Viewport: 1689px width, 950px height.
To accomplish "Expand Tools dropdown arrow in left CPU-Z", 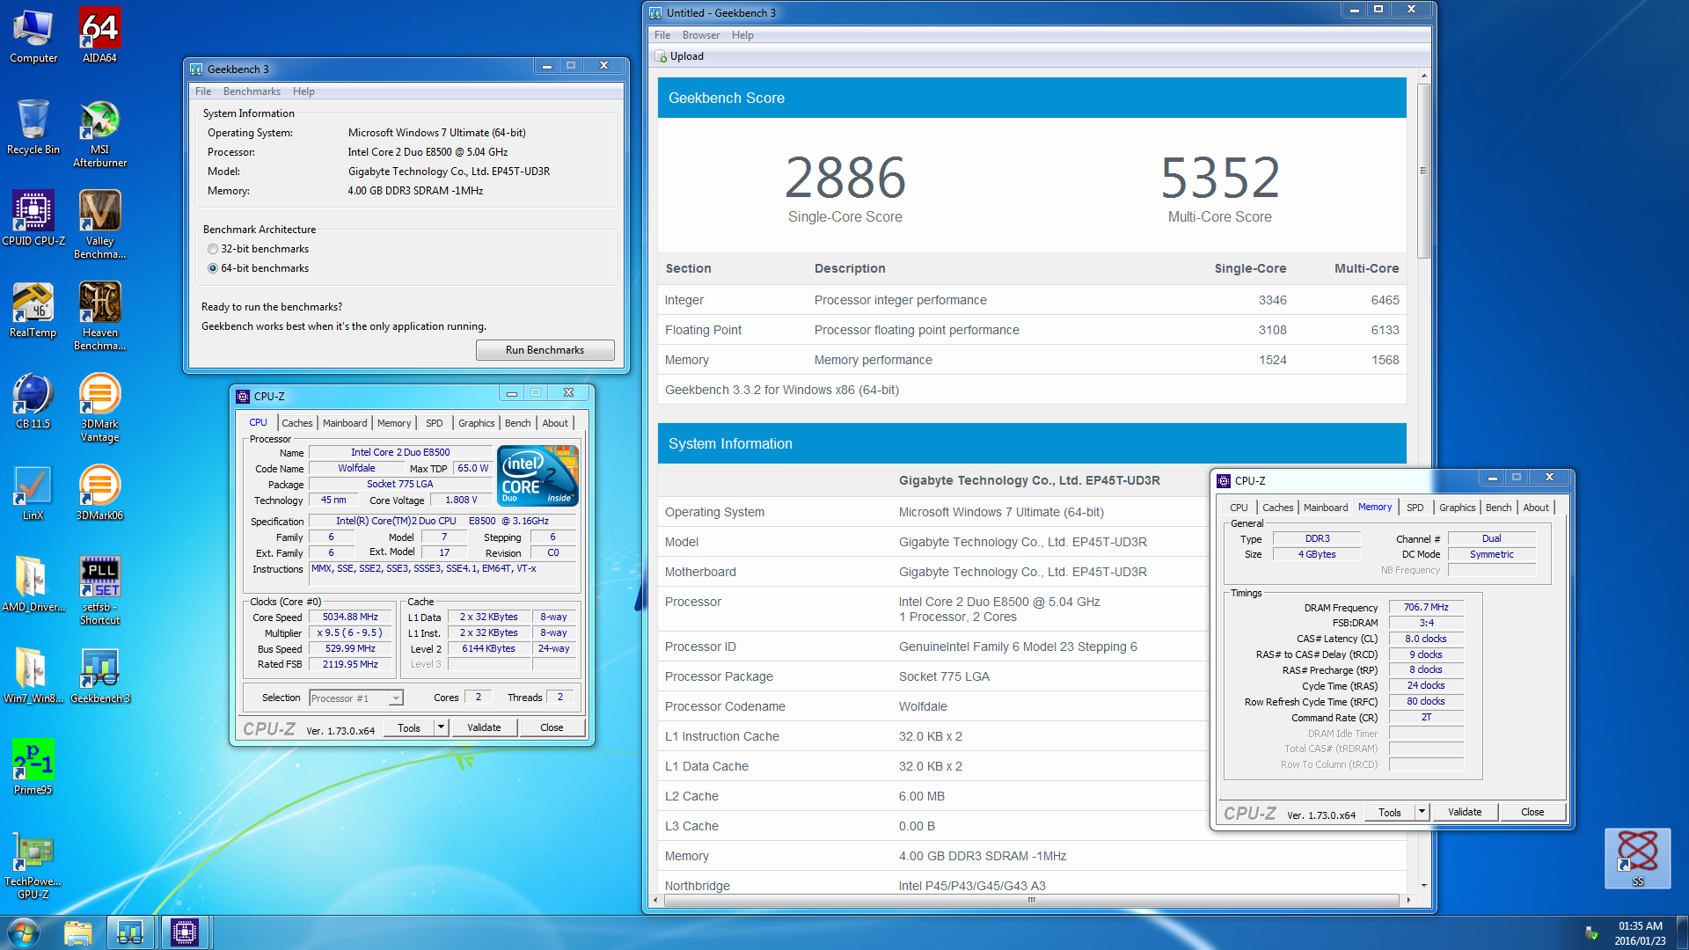I will pos(442,727).
